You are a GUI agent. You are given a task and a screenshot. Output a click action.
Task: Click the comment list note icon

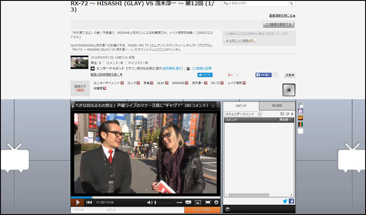pyautogui.click(x=282, y=114)
